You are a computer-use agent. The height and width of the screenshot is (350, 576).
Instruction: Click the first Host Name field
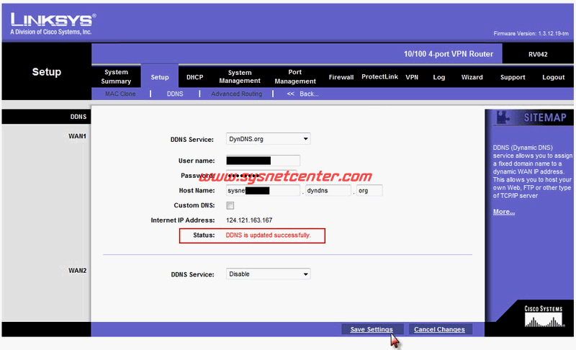coord(263,190)
